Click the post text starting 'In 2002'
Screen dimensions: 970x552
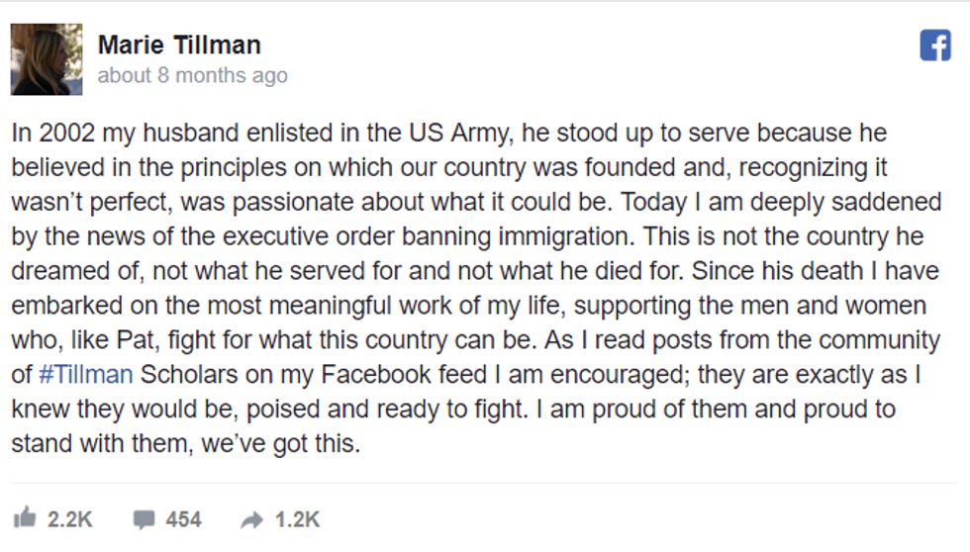[x=476, y=288]
